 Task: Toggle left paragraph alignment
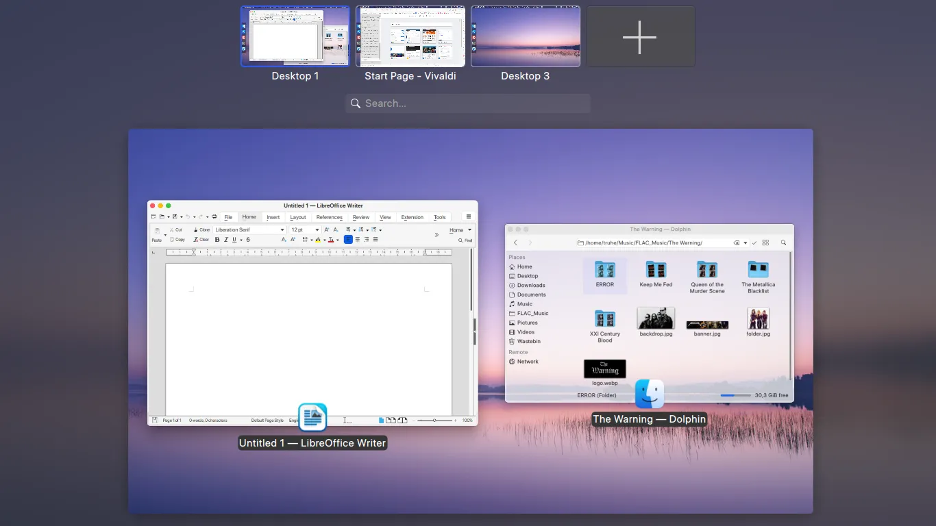click(347, 240)
